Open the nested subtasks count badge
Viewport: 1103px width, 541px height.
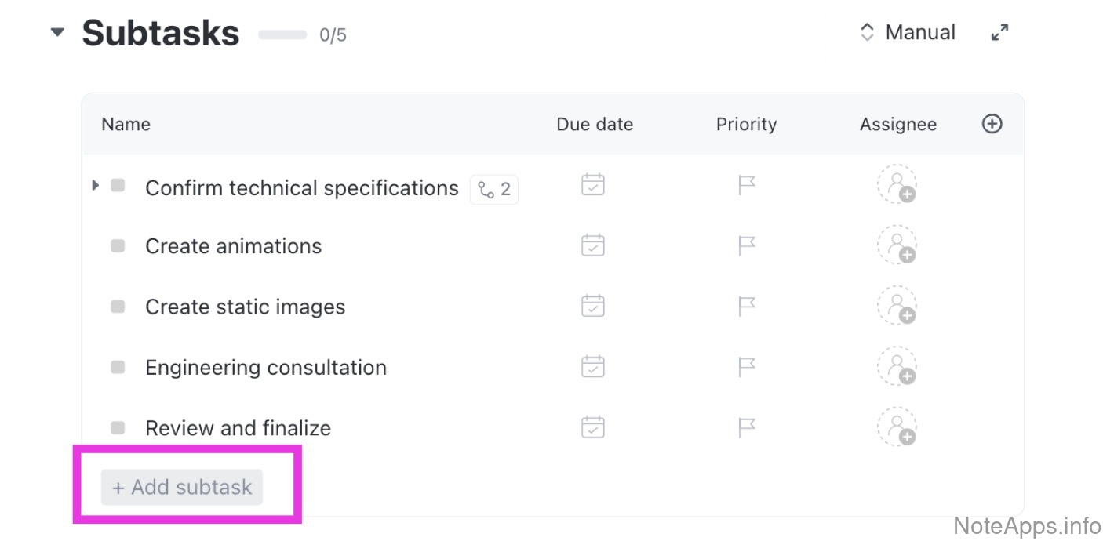pos(494,189)
